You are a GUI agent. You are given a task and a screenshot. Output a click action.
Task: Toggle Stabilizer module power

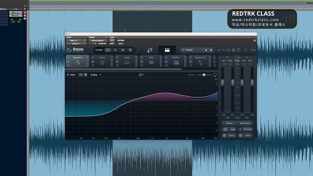point(166,58)
